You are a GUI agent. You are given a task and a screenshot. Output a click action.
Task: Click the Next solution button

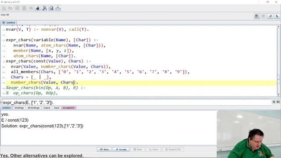coord(104,149)
